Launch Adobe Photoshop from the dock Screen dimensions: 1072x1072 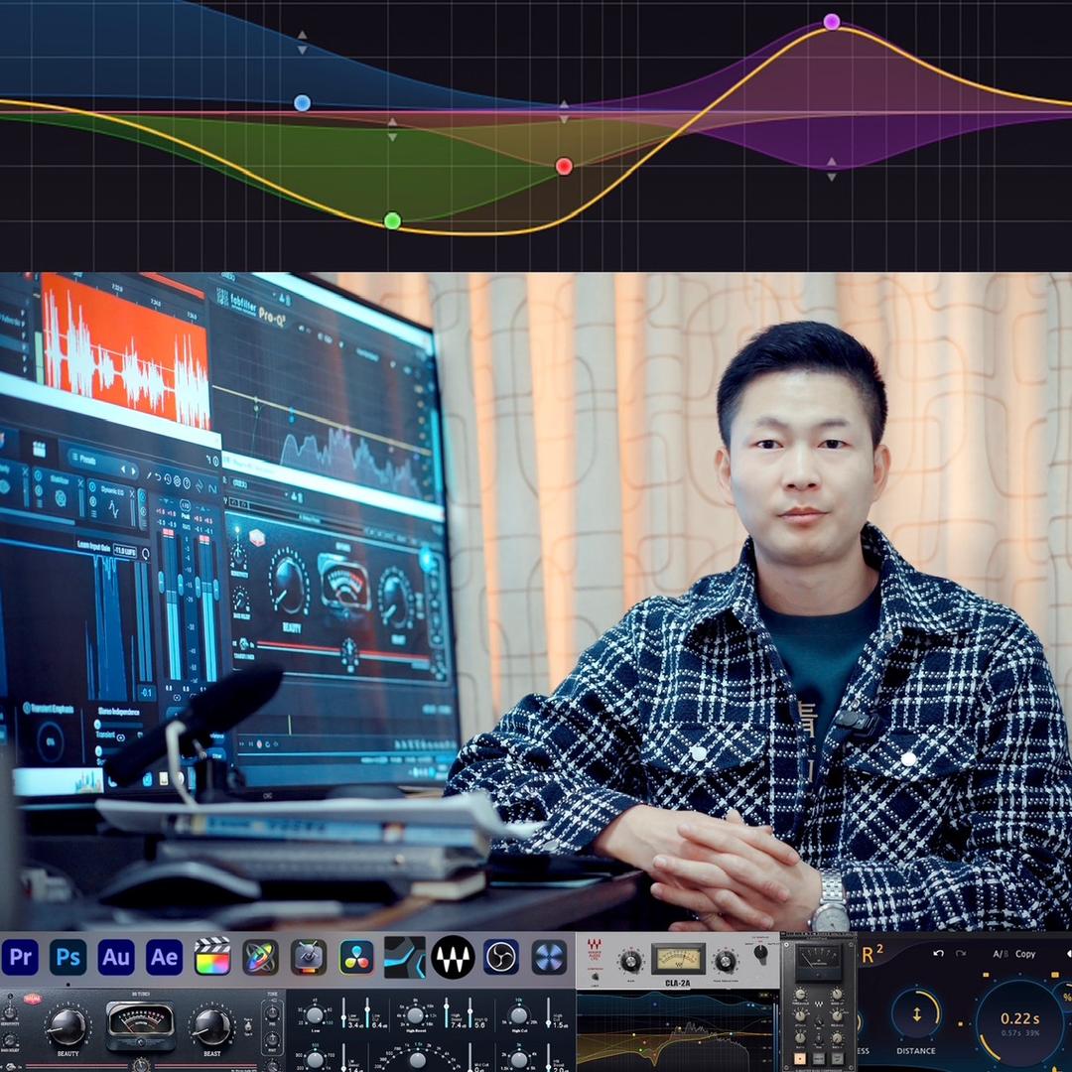pos(68,957)
